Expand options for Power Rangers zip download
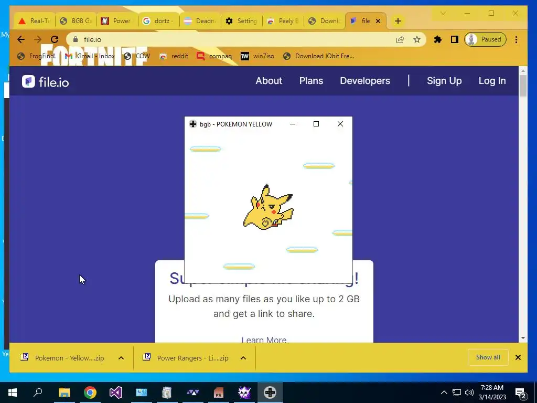The height and width of the screenshot is (403, 537). [x=243, y=358]
